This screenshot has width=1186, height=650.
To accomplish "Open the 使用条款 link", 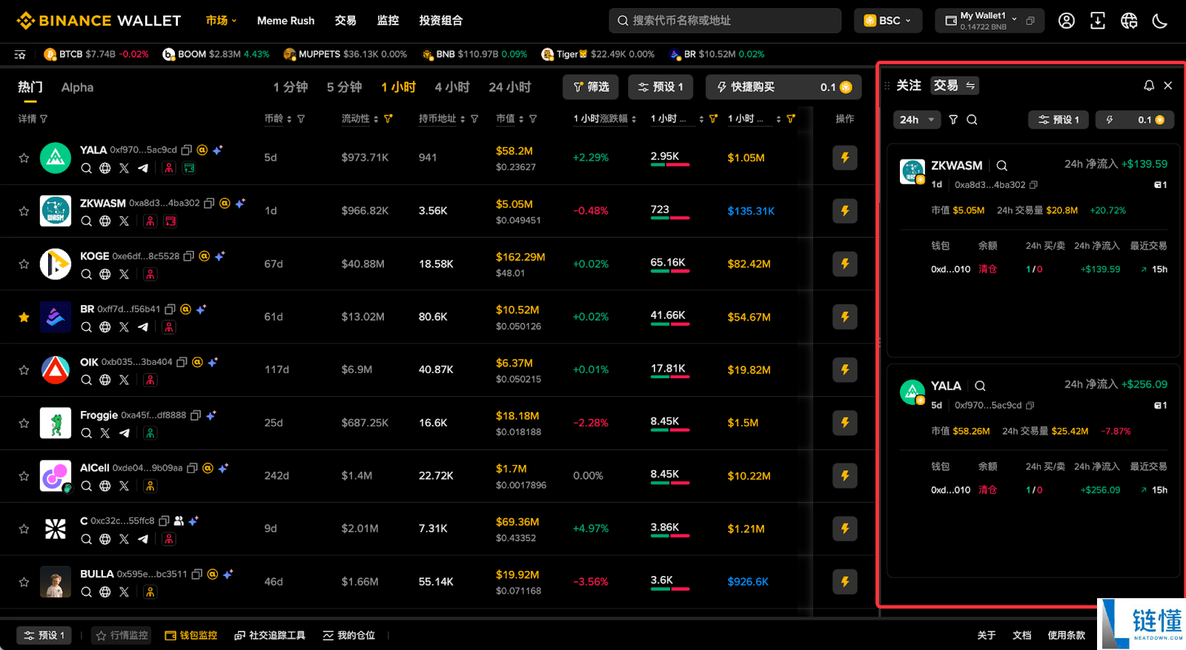I will [1066, 635].
